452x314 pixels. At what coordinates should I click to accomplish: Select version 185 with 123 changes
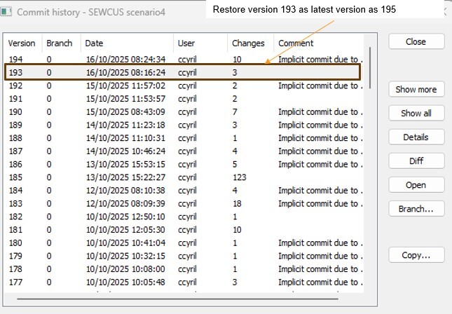tap(182, 178)
